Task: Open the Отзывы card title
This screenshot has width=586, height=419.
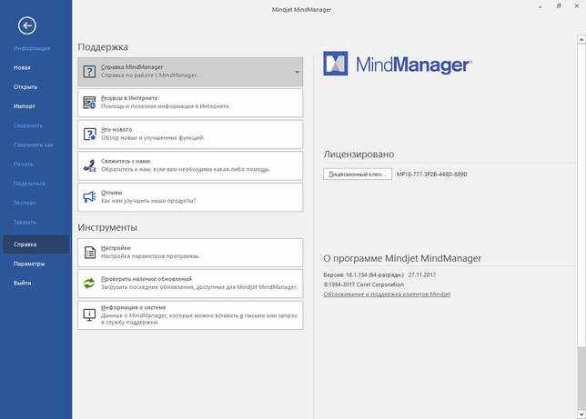Action: point(111,193)
